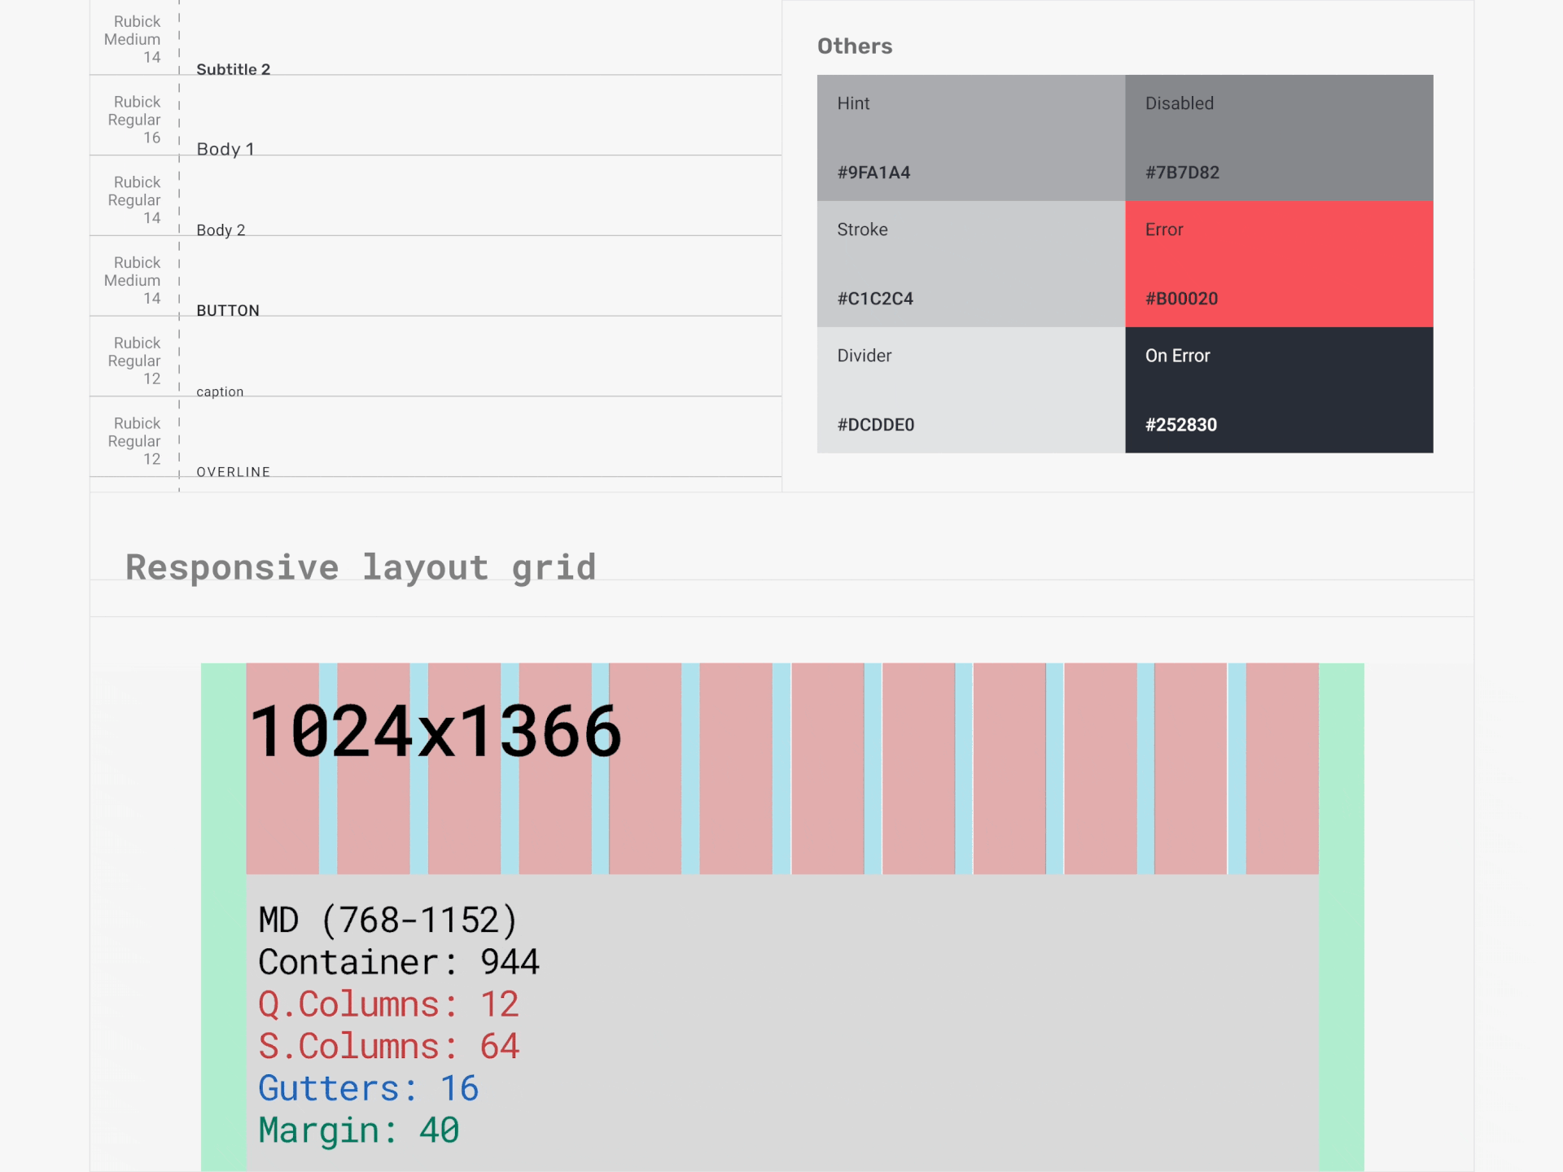Screen dimensions: 1563x1172
Task: Select the Disabled color swatch #7B7D82
Action: [1279, 138]
